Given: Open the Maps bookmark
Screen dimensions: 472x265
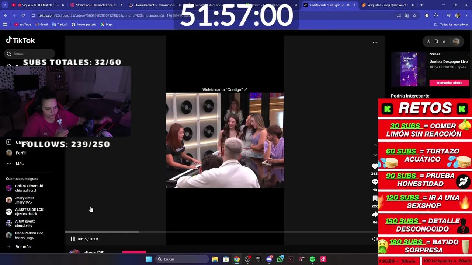Looking at the screenshot, I should pyautogui.click(x=107, y=25).
